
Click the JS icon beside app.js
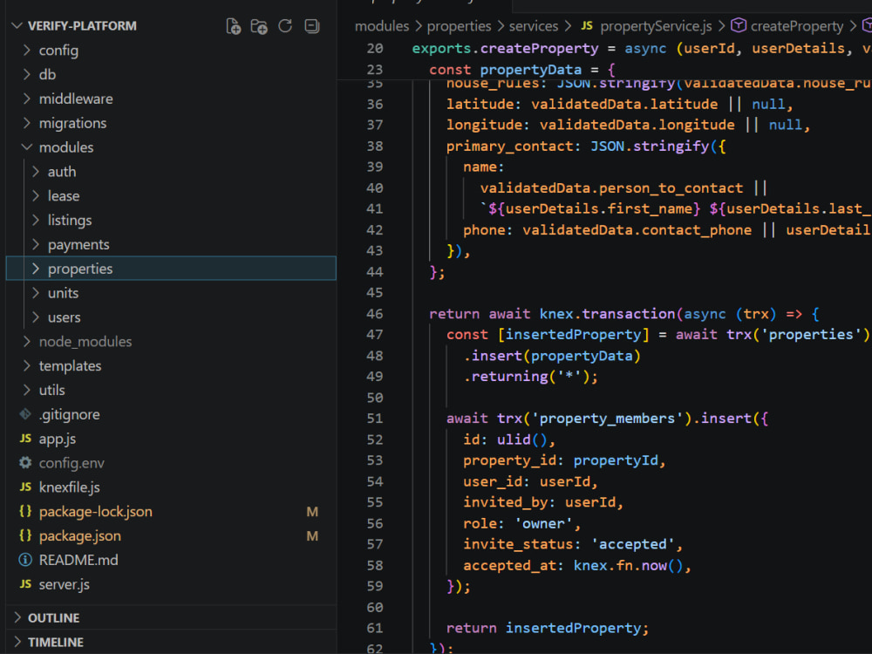25,439
